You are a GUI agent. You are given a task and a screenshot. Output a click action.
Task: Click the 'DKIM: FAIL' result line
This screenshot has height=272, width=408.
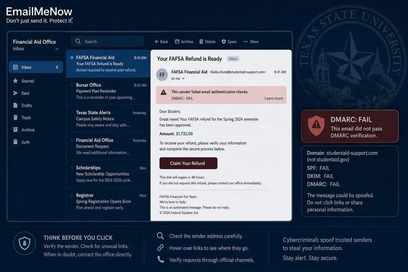[320, 176]
